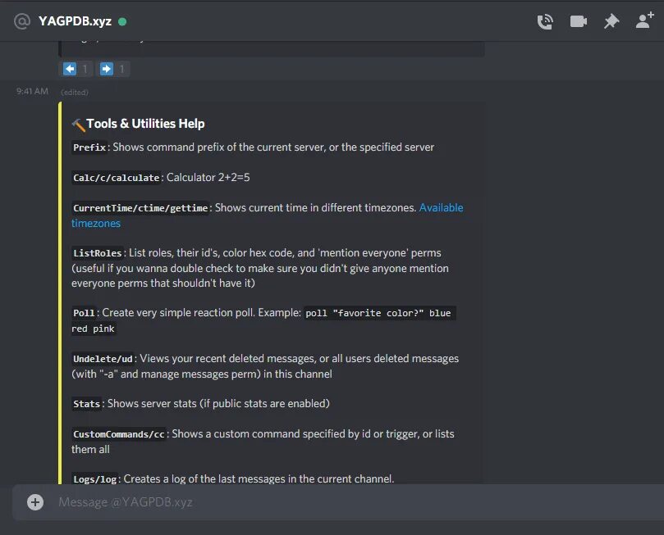This screenshot has width=664, height=535.
Task: Select the CurrentTime/ctime/gettime command label
Action: point(140,208)
